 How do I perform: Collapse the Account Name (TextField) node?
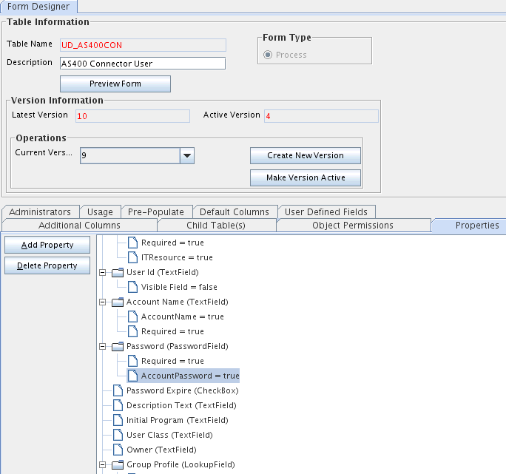pos(102,302)
